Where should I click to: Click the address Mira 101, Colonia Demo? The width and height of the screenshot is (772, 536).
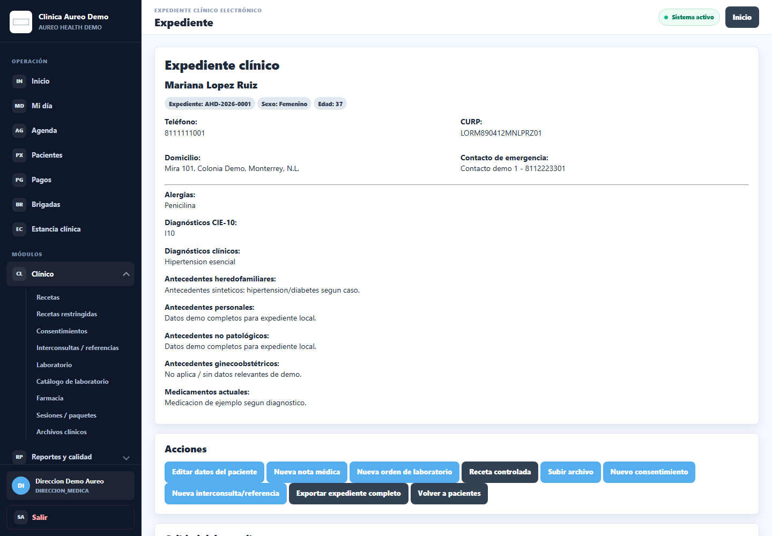232,168
